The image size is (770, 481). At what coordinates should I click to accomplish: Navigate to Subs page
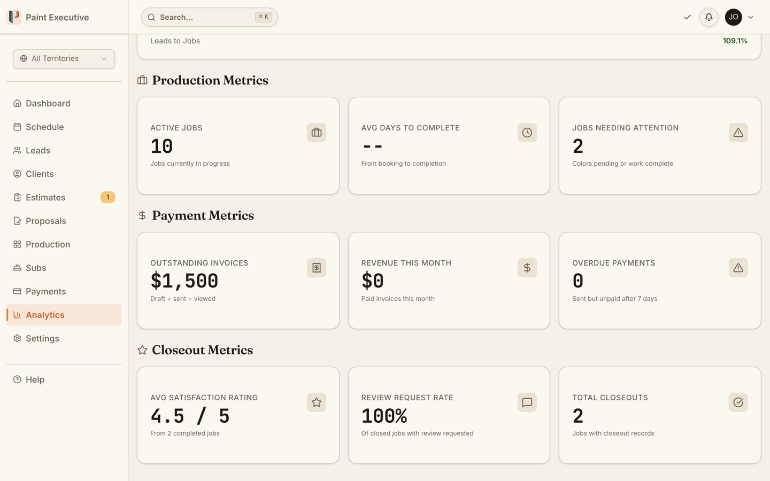[64, 268]
